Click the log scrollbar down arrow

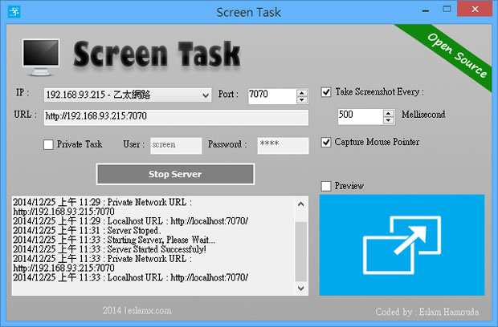click(x=301, y=287)
